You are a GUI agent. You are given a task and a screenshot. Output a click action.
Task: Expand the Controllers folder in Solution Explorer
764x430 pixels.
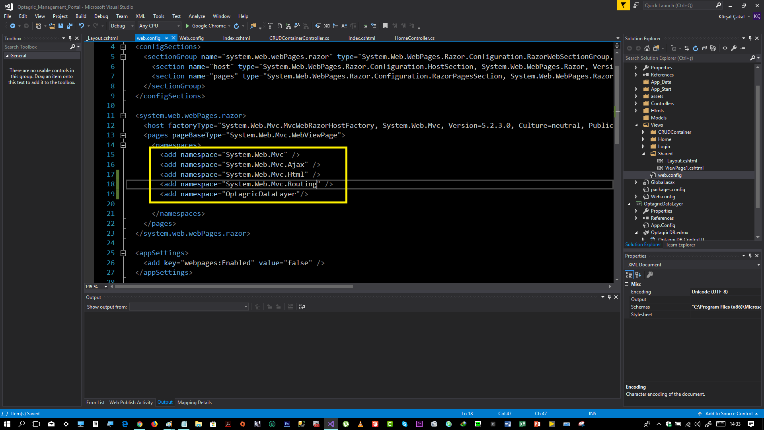pyautogui.click(x=636, y=104)
